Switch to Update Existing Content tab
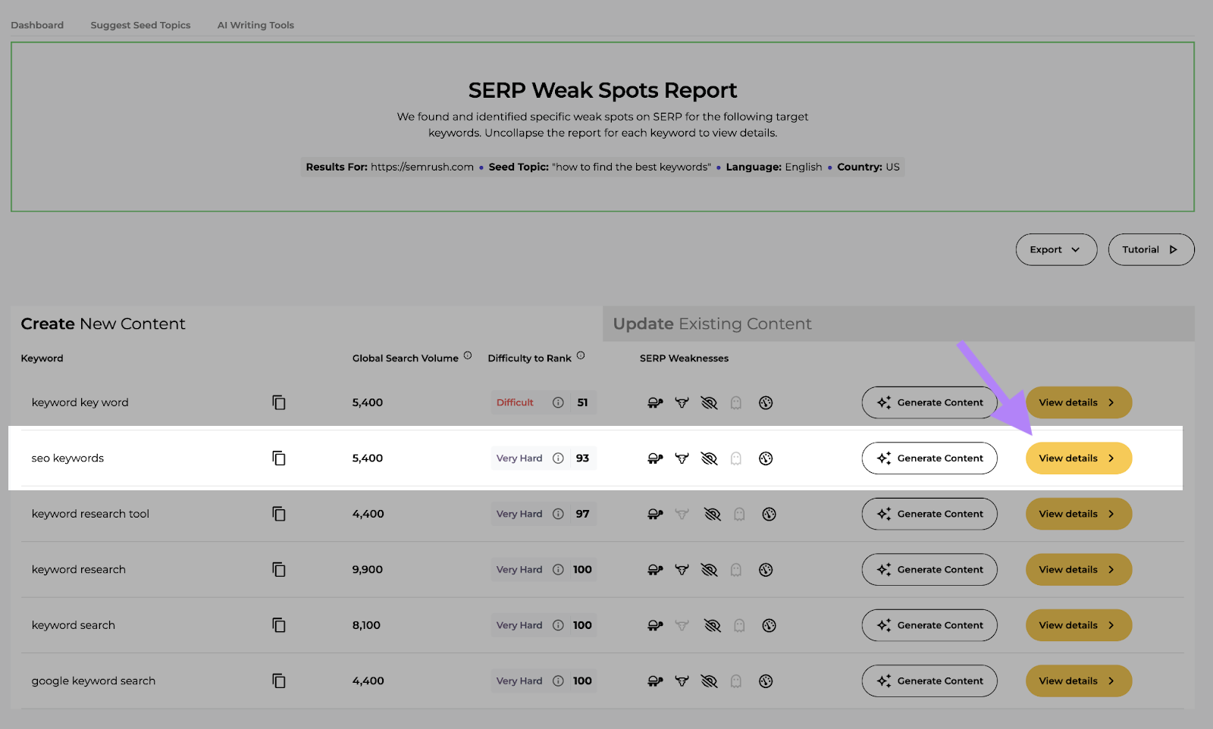Viewport: 1213px width, 729px height. [x=712, y=324]
